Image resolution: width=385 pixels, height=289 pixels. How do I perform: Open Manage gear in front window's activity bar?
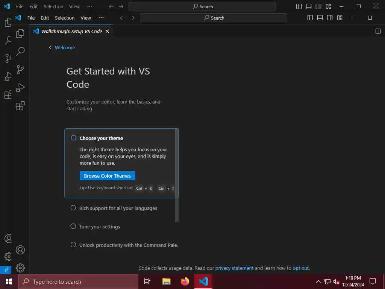(x=20, y=268)
